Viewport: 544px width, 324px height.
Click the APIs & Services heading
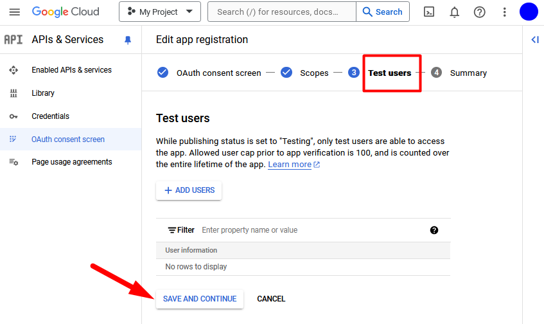point(67,40)
